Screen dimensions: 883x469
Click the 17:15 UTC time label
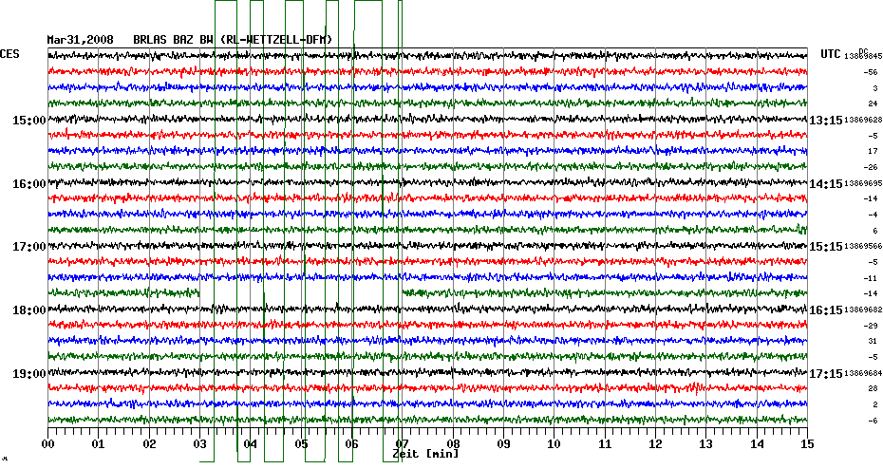click(825, 373)
